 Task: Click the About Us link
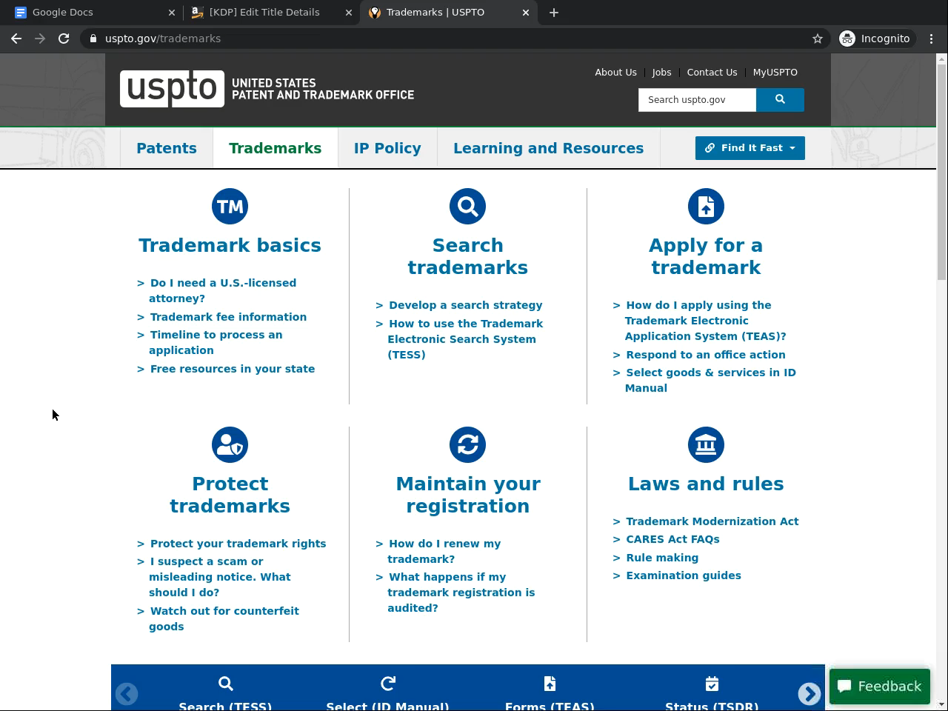615,73
